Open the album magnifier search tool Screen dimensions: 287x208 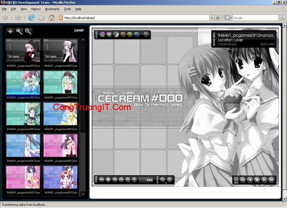28,31
